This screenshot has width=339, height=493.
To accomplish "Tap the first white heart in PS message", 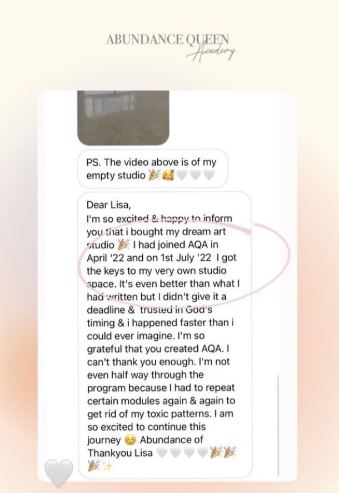I will [x=182, y=175].
